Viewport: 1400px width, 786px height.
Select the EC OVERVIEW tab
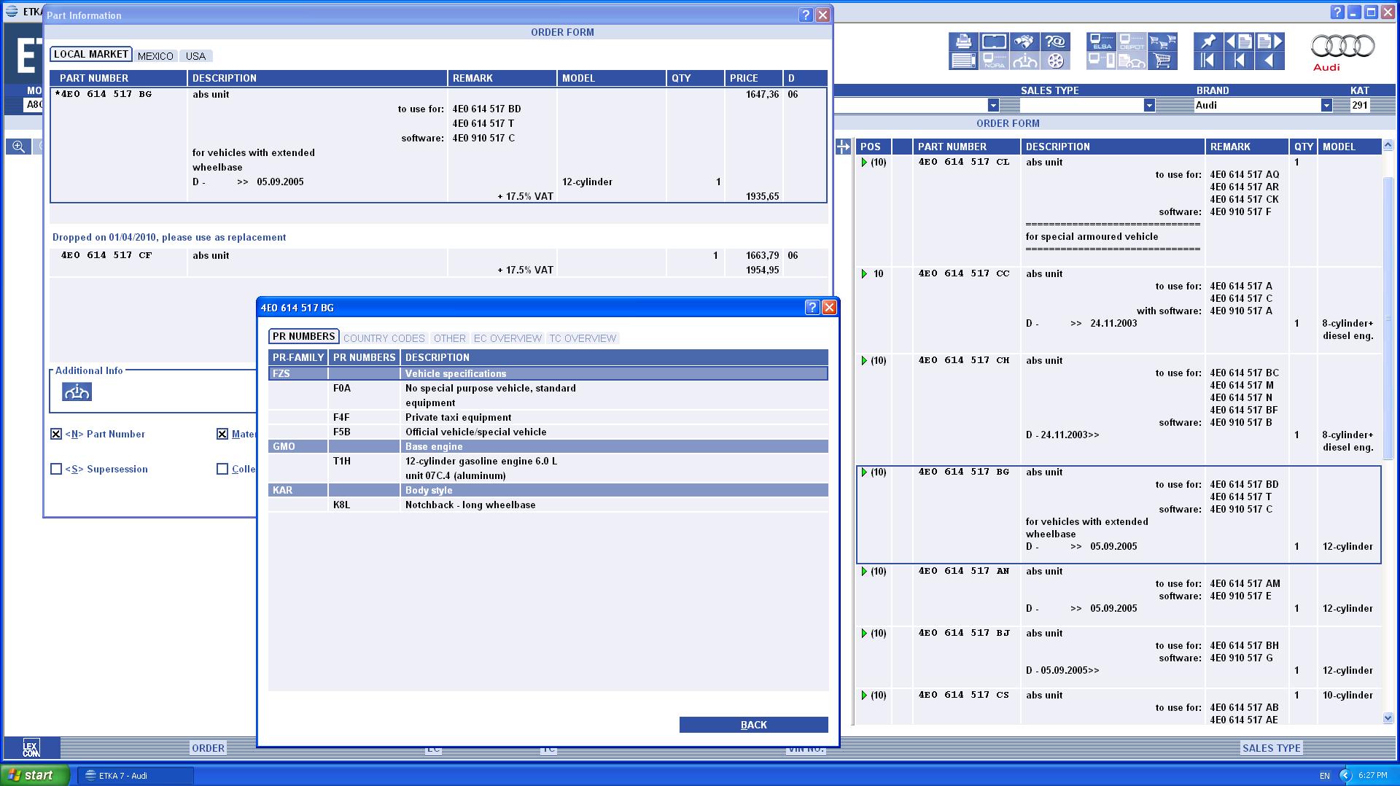coord(507,338)
